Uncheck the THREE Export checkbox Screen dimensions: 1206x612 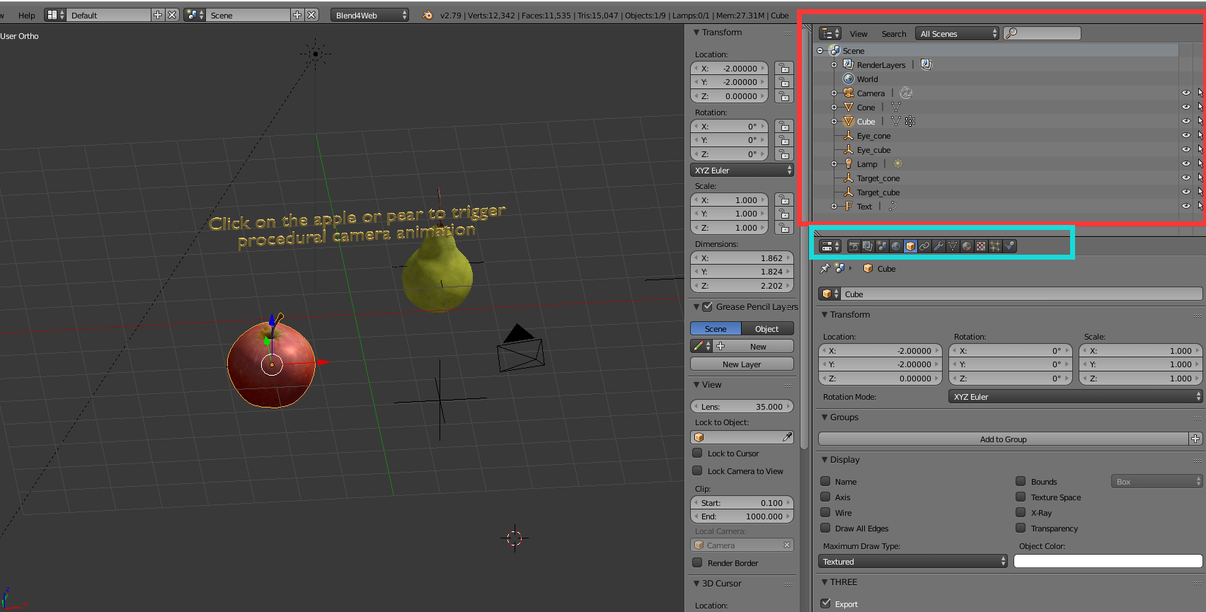pyautogui.click(x=825, y=604)
